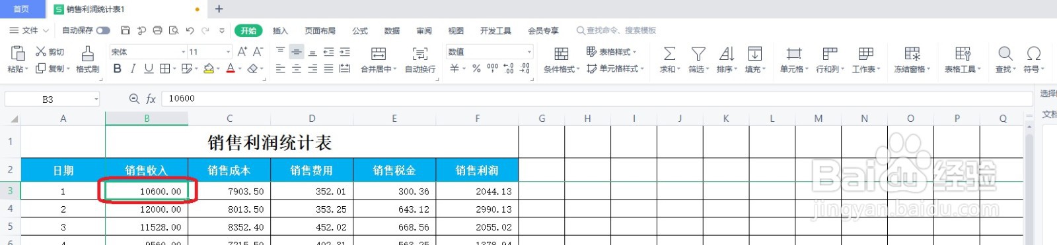The width and height of the screenshot is (1057, 245).
Task: Open Table Style (表格样式) button
Action: (x=612, y=51)
